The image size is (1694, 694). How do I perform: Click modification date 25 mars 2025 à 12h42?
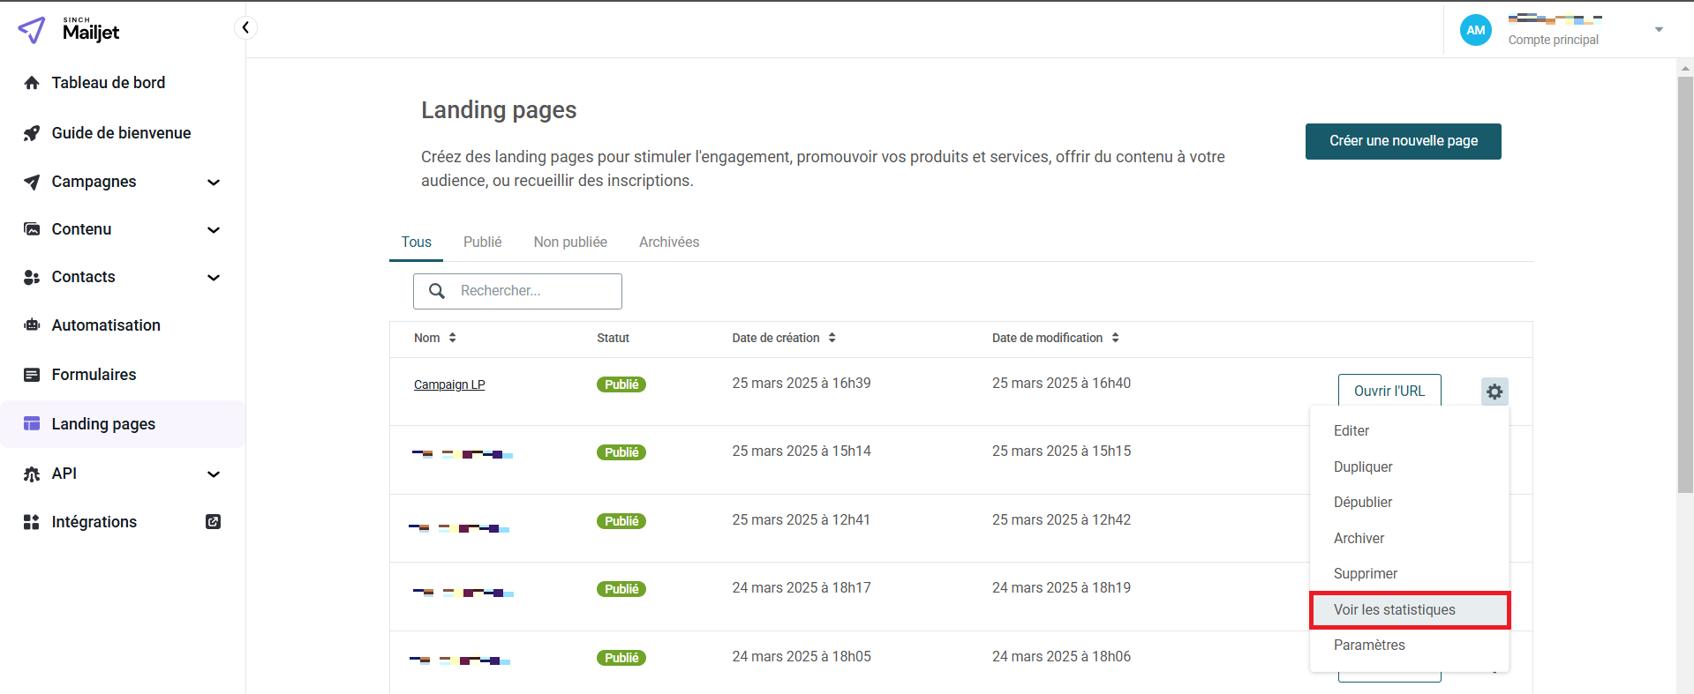tap(1061, 520)
